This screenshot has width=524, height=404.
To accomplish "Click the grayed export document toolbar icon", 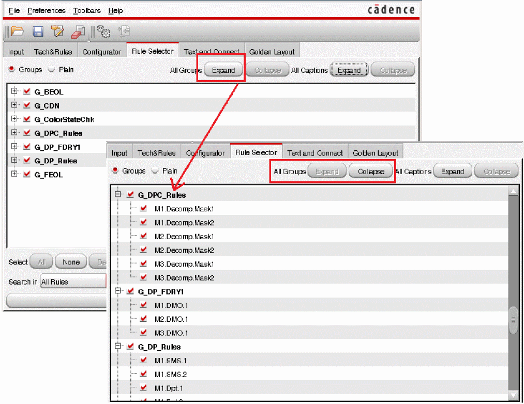I will (124, 32).
